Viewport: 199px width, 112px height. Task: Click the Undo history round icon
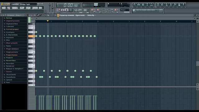point(158,5)
